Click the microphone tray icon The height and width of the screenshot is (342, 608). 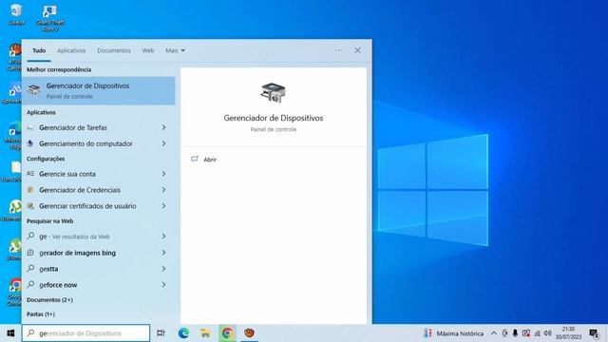click(x=515, y=333)
